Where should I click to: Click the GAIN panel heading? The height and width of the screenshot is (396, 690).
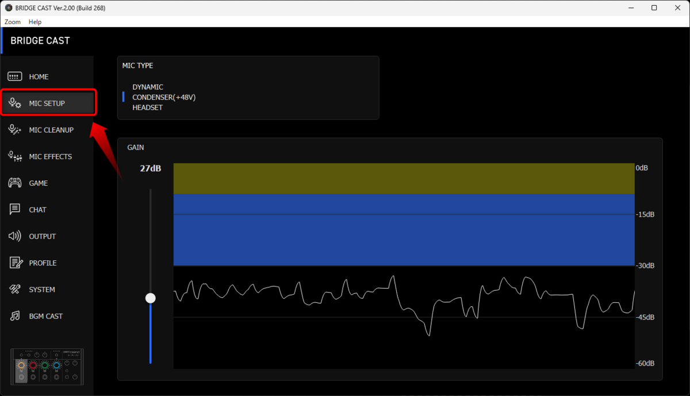coord(136,148)
